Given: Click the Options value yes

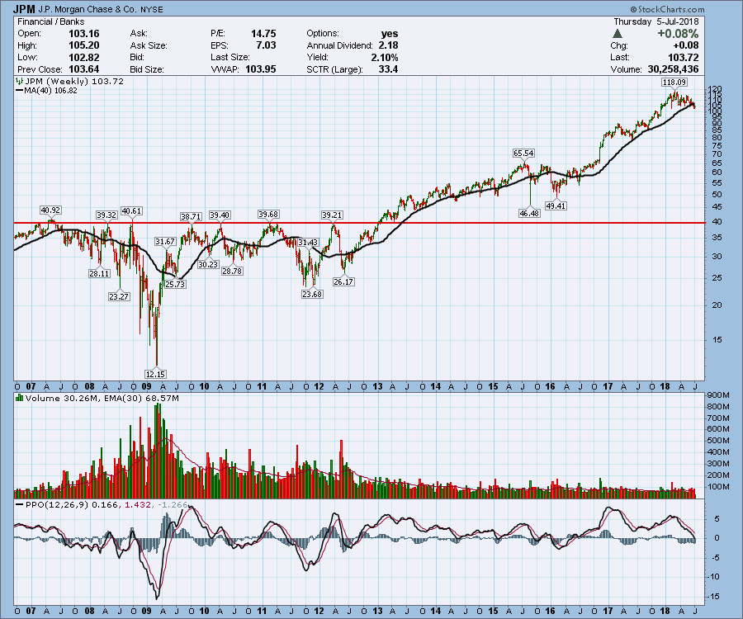Looking at the screenshot, I should tap(390, 34).
